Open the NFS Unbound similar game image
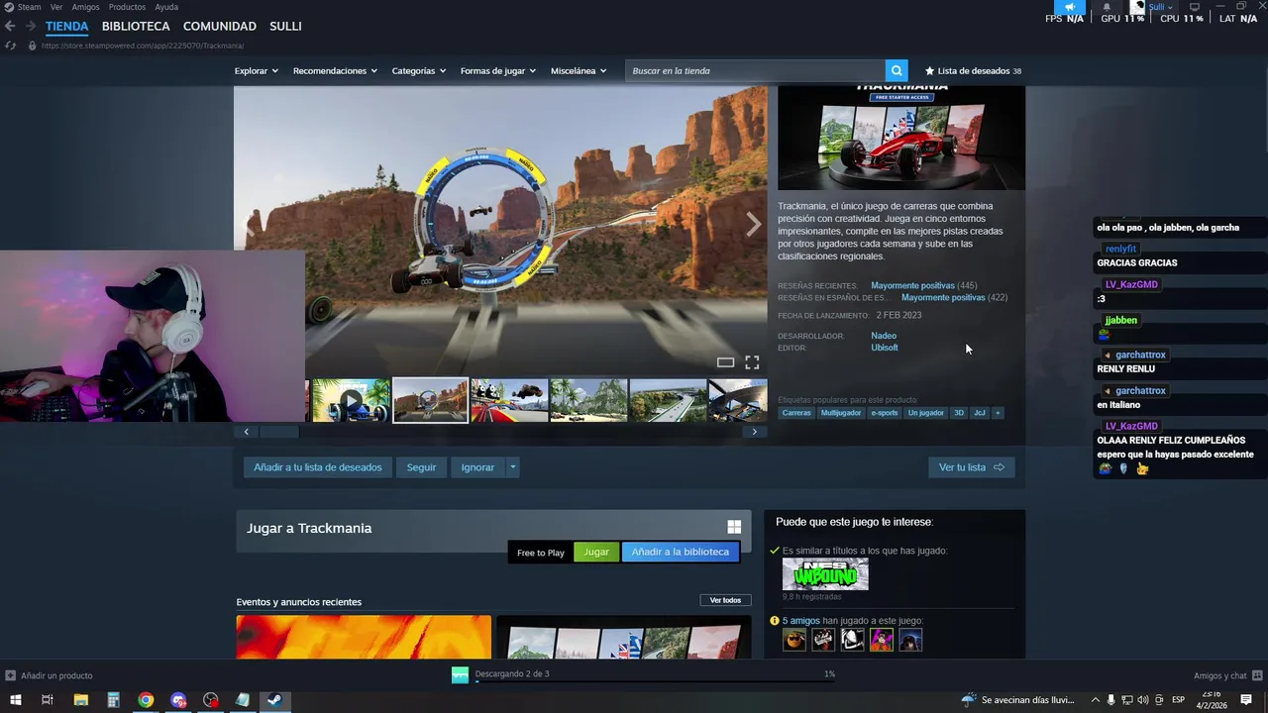Viewport: 1268px width, 713px height. coord(825,574)
